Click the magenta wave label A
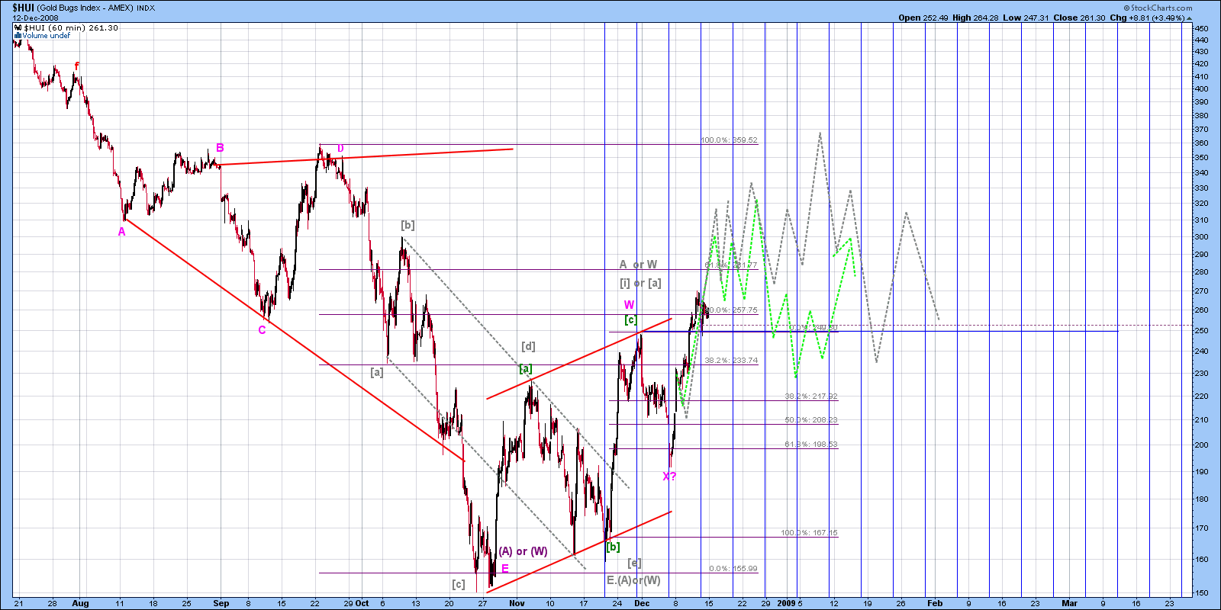This screenshot has width=1221, height=610. [x=121, y=232]
